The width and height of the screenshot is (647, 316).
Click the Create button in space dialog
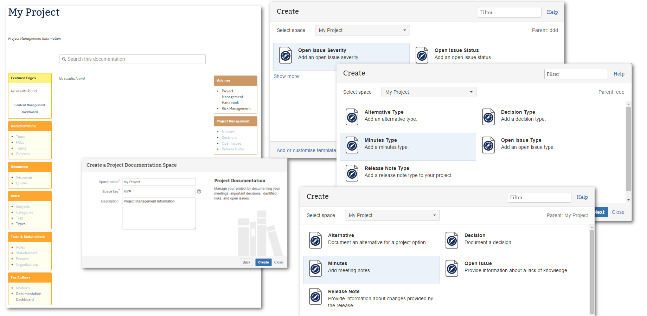(263, 262)
